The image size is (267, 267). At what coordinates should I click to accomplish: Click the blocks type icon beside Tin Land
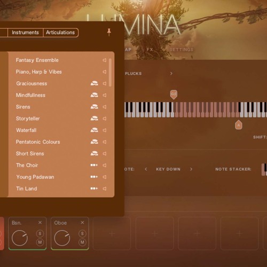pos(94,189)
